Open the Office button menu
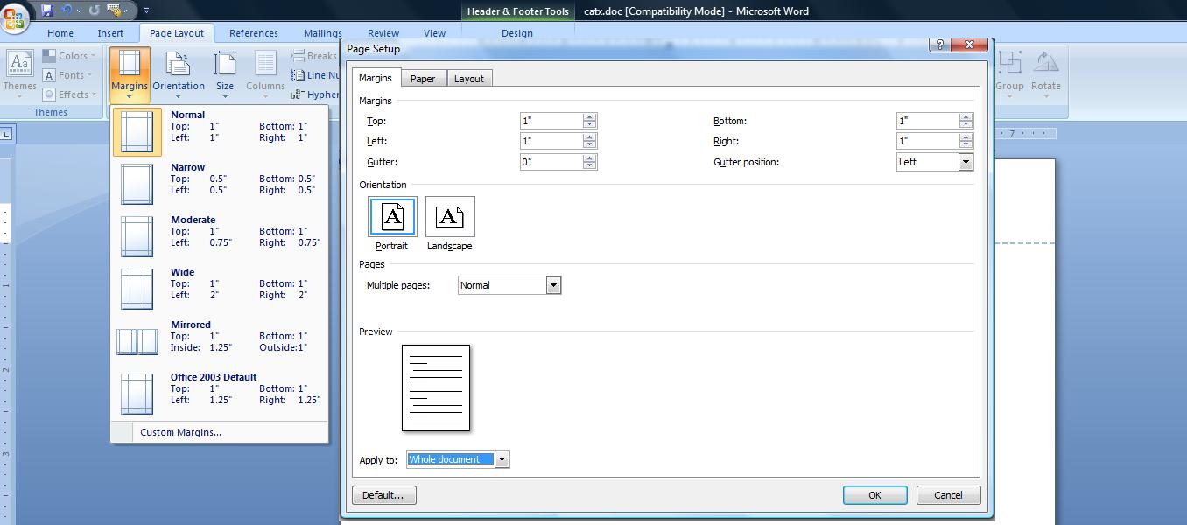The width and height of the screenshot is (1187, 525). point(14,17)
